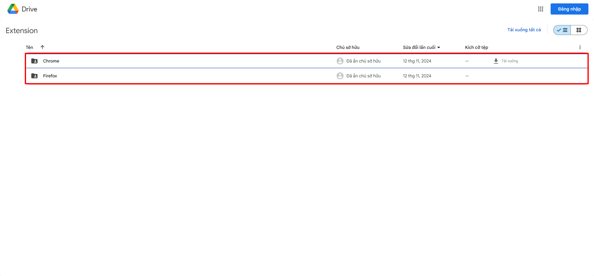Sort by Tên column header
This screenshot has height=276, width=594.
[x=29, y=47]
